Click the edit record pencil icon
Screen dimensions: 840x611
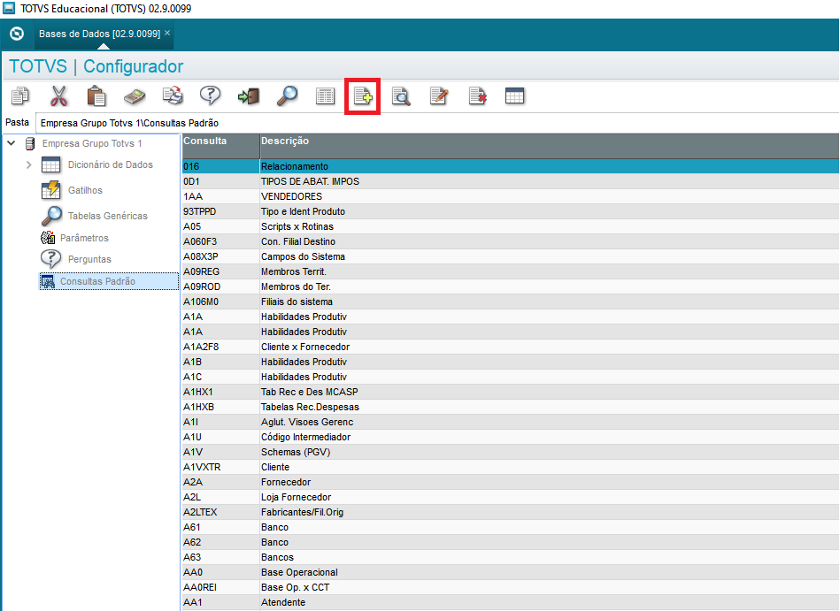pos(439,96)
